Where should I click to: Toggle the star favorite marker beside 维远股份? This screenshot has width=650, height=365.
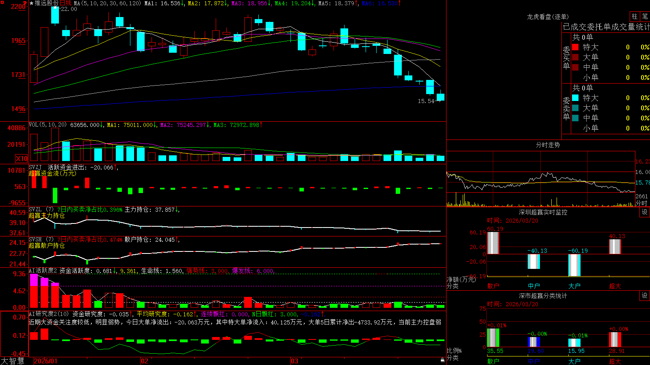click(x=32, y=3)
